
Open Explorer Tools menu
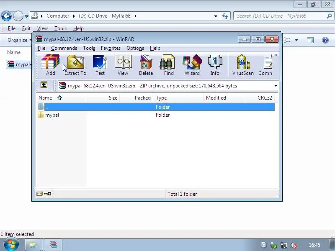pyautogui.click(x=60, y=28)
